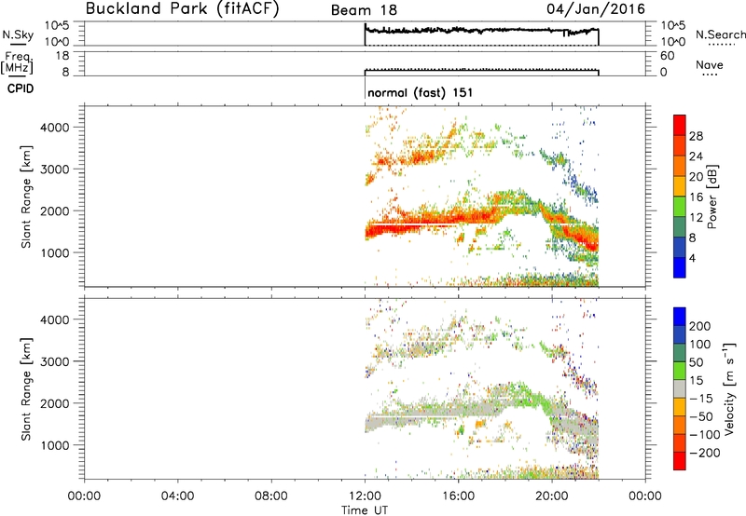Click the gray segment of Velocity colorbar
The width and height of the screenshot is (746, 516).
pyautogui.click(x=680, y=389)
